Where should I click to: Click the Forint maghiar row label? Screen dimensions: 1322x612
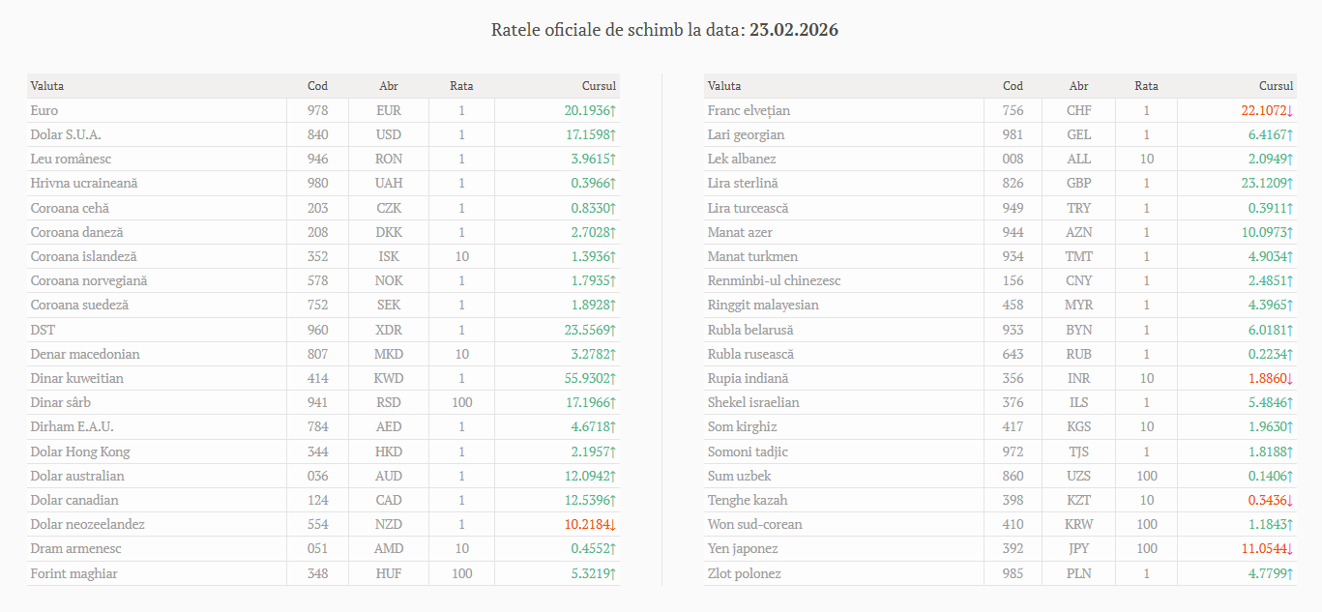pos(73,573)
